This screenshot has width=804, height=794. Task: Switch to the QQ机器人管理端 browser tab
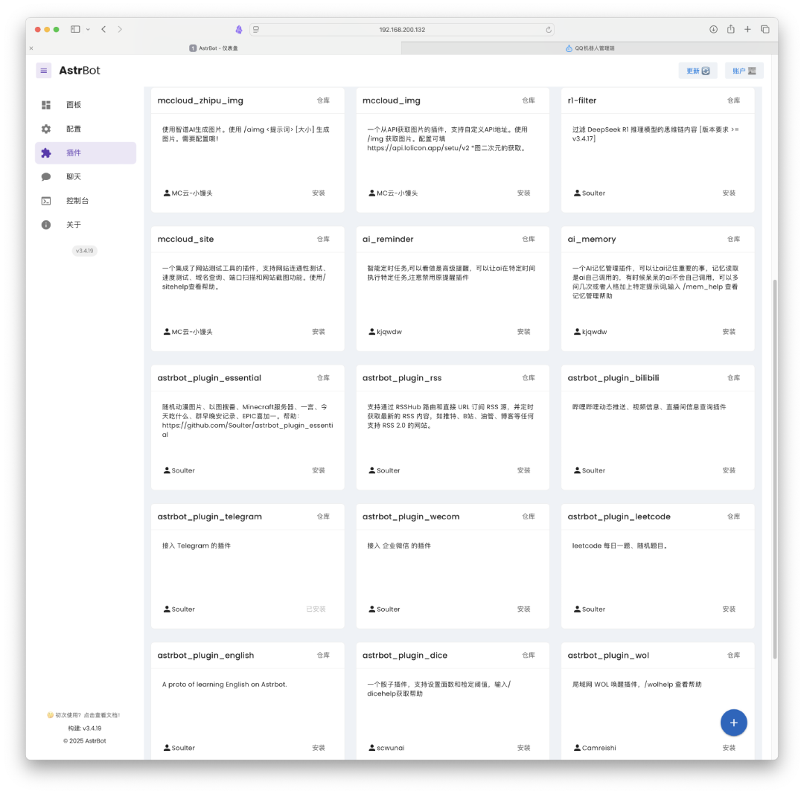click(x=590, y=48)
